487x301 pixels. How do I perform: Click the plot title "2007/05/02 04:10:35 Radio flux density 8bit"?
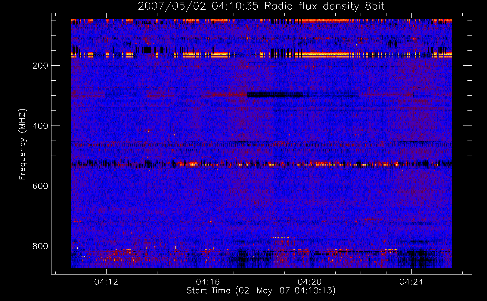pos(261,6)
